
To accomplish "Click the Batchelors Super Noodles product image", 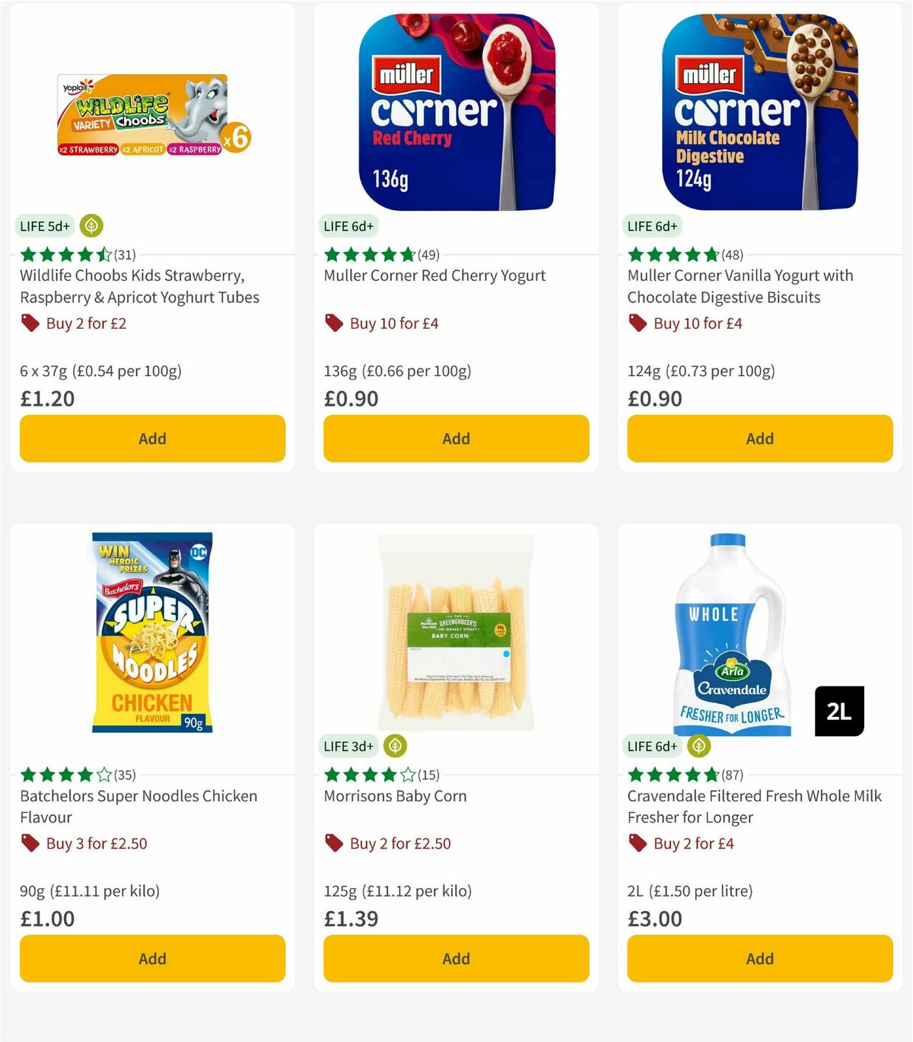I will coord(151,638).
